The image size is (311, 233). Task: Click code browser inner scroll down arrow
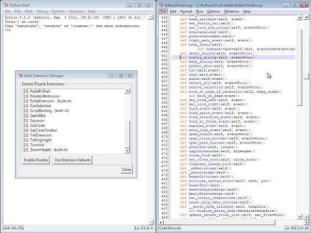(x=300, y=217)
